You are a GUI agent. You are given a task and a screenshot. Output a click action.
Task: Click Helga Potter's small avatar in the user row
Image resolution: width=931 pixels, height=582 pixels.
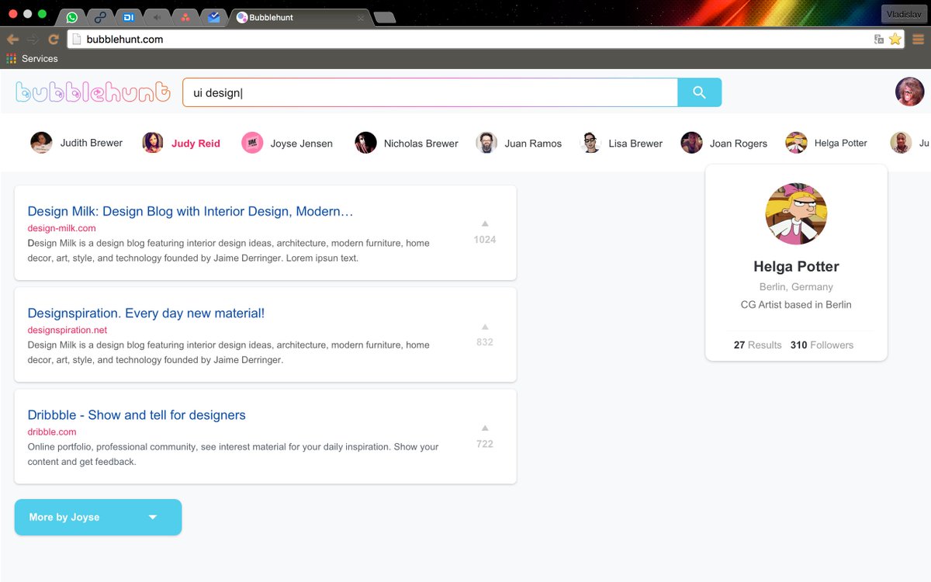(x=796, y=143)
